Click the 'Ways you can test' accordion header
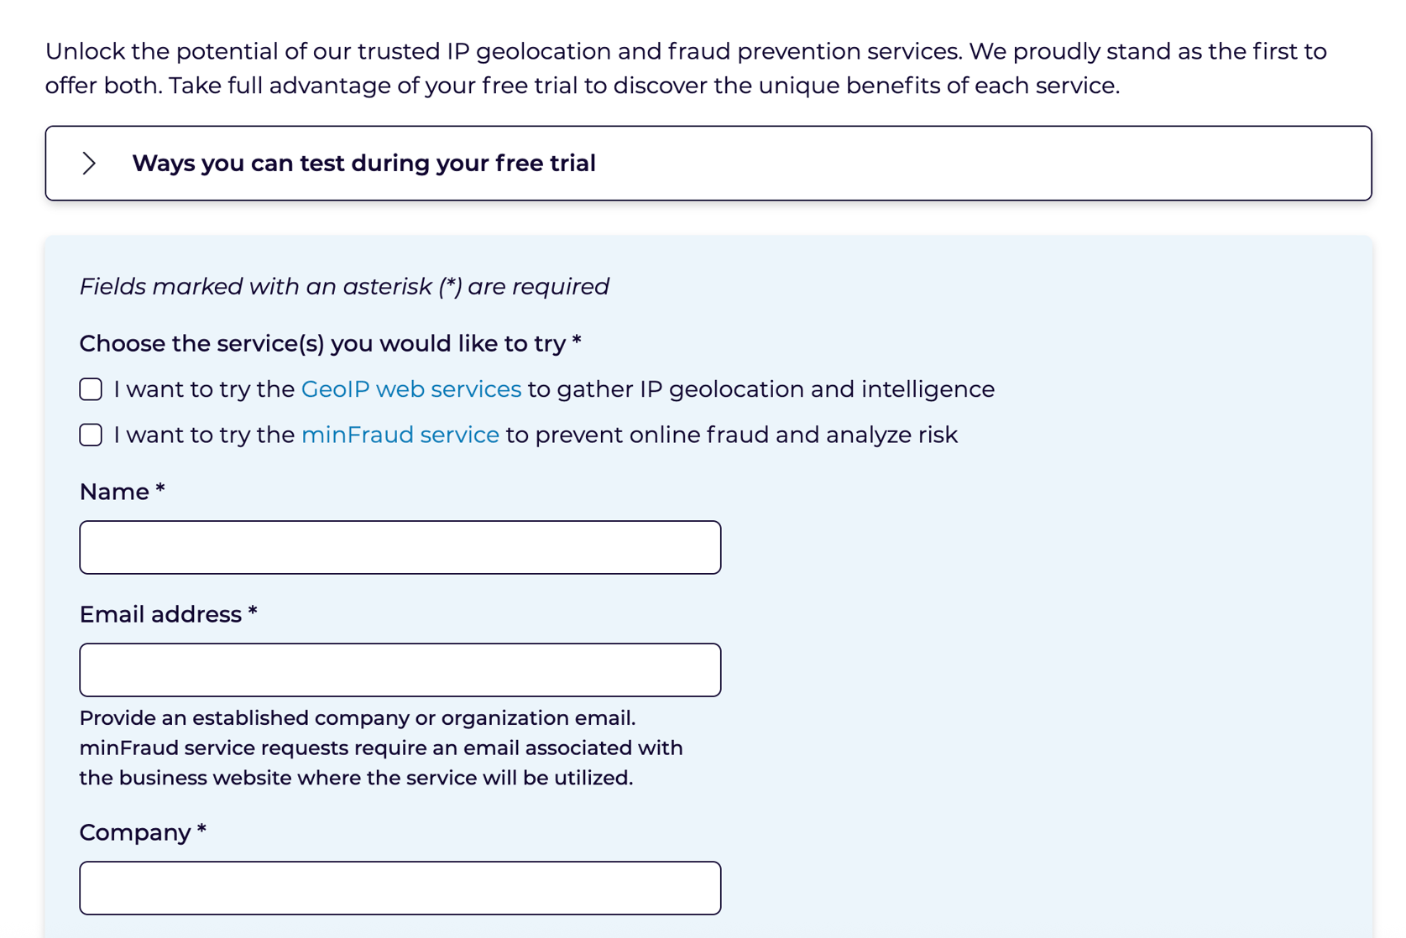1406x938 pixels. (x=364, y=163)
